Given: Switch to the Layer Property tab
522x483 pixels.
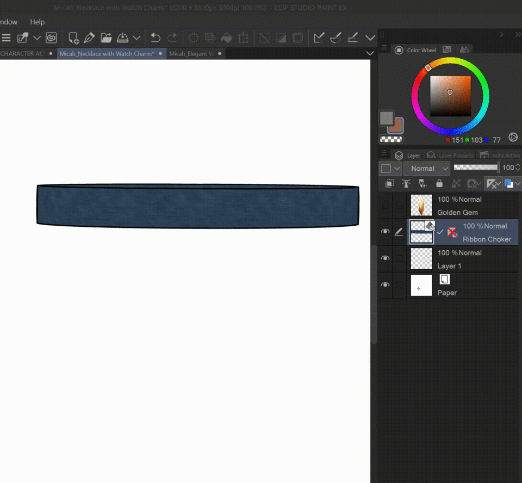Looking at the screenshot, I should (451, 156).
